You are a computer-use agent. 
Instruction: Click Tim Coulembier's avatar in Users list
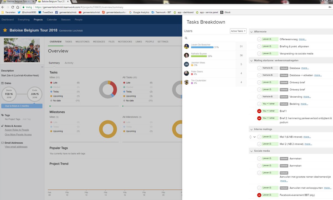186,82
